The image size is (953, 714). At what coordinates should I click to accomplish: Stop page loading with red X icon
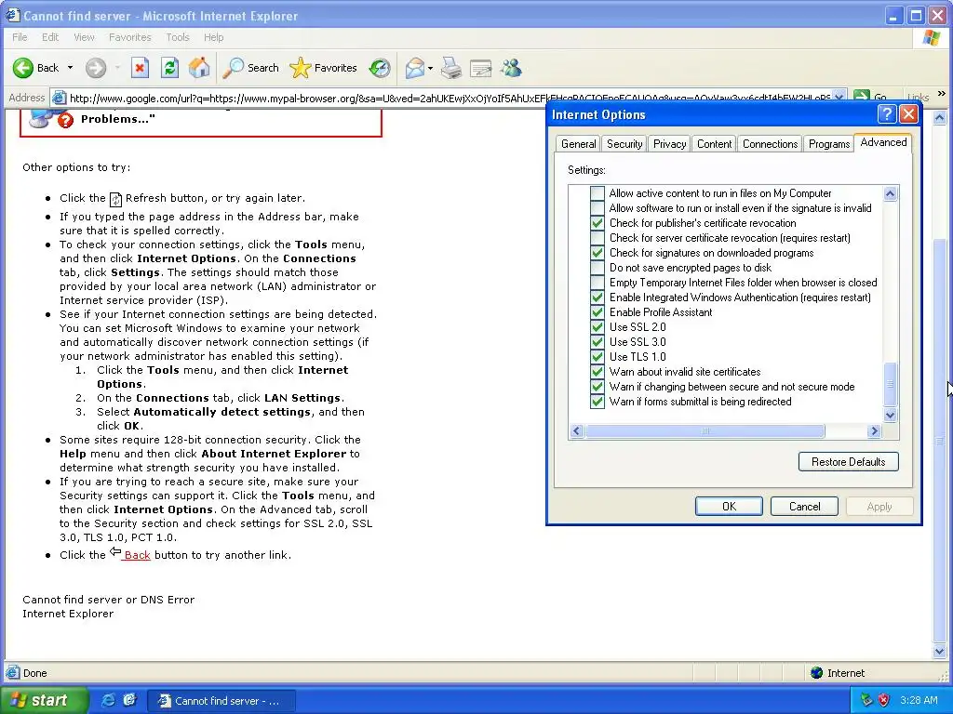[140, 68]
